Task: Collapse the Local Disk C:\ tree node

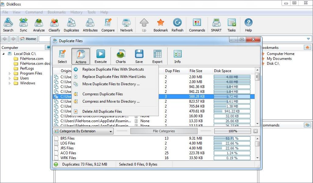Action: coord(3,54)
